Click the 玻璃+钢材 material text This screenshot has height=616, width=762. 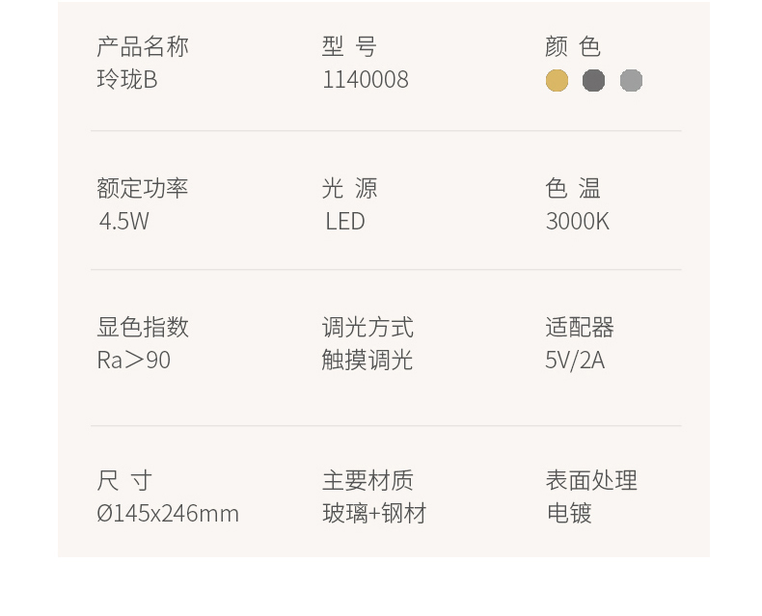coord(374,513)
